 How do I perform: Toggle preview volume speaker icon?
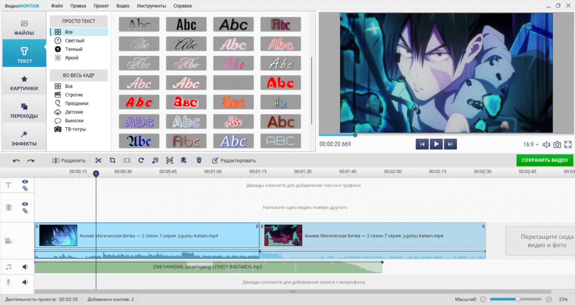coord(547,144)
